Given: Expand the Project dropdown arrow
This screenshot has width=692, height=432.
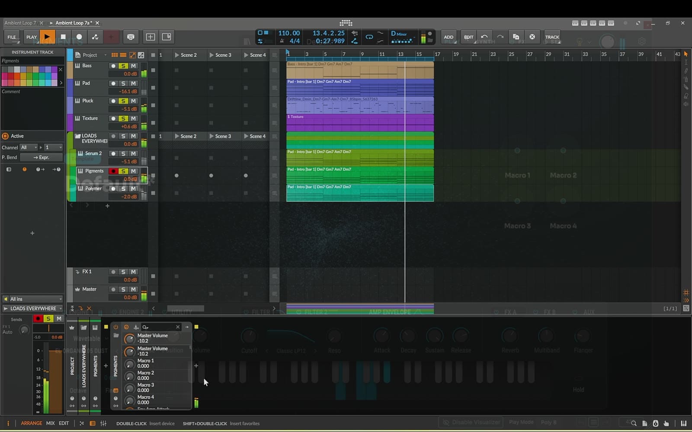Looking at the screenshot, I should (105, 55).
